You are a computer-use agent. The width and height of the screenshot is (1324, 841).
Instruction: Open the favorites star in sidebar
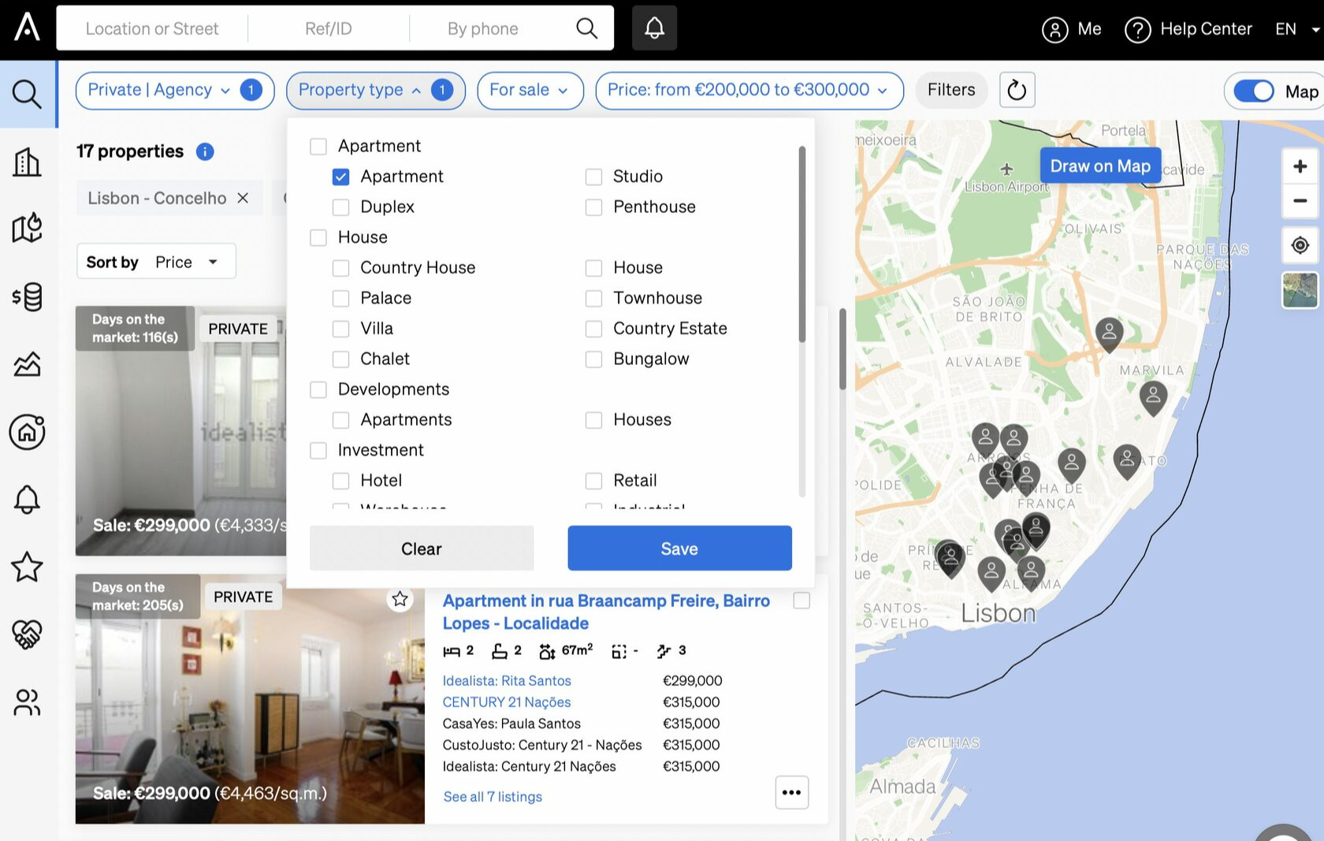27,567
